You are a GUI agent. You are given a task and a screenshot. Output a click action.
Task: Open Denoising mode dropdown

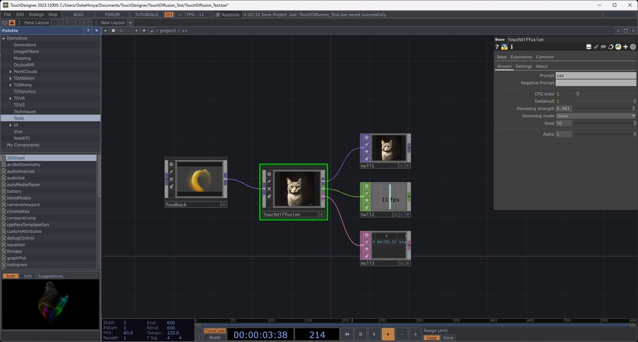[595, 116]
